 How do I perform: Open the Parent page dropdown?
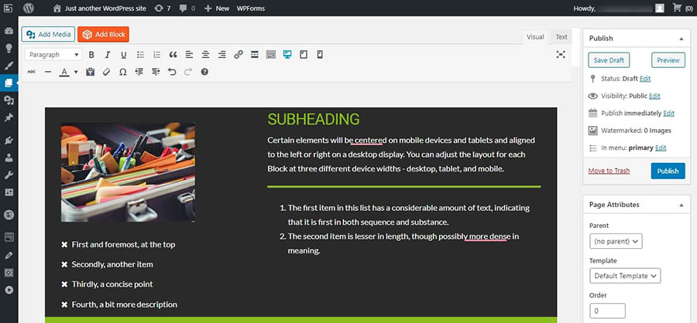616,241
